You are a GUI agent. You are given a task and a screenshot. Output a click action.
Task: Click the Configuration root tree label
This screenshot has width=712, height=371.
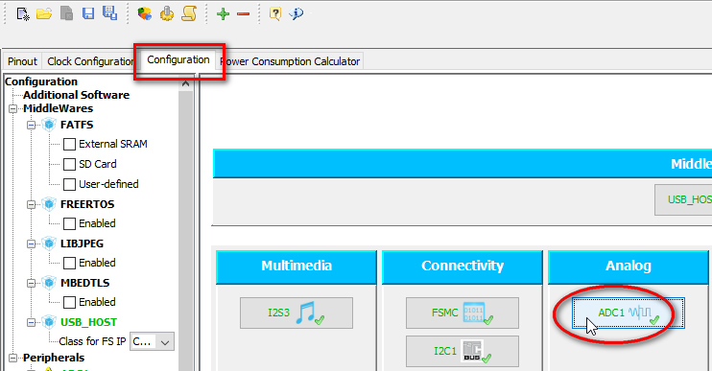[41, 81]
